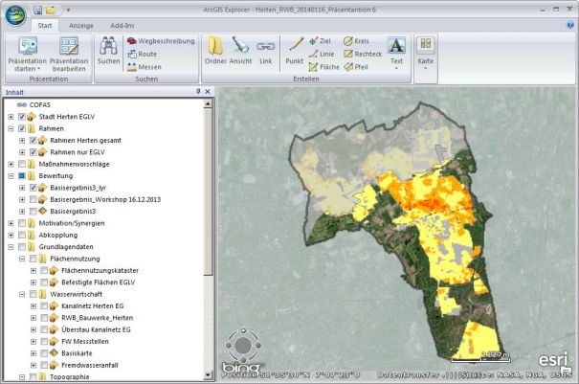
Task: Activate the Messen measure tool
Action: (x=144, y=67)
